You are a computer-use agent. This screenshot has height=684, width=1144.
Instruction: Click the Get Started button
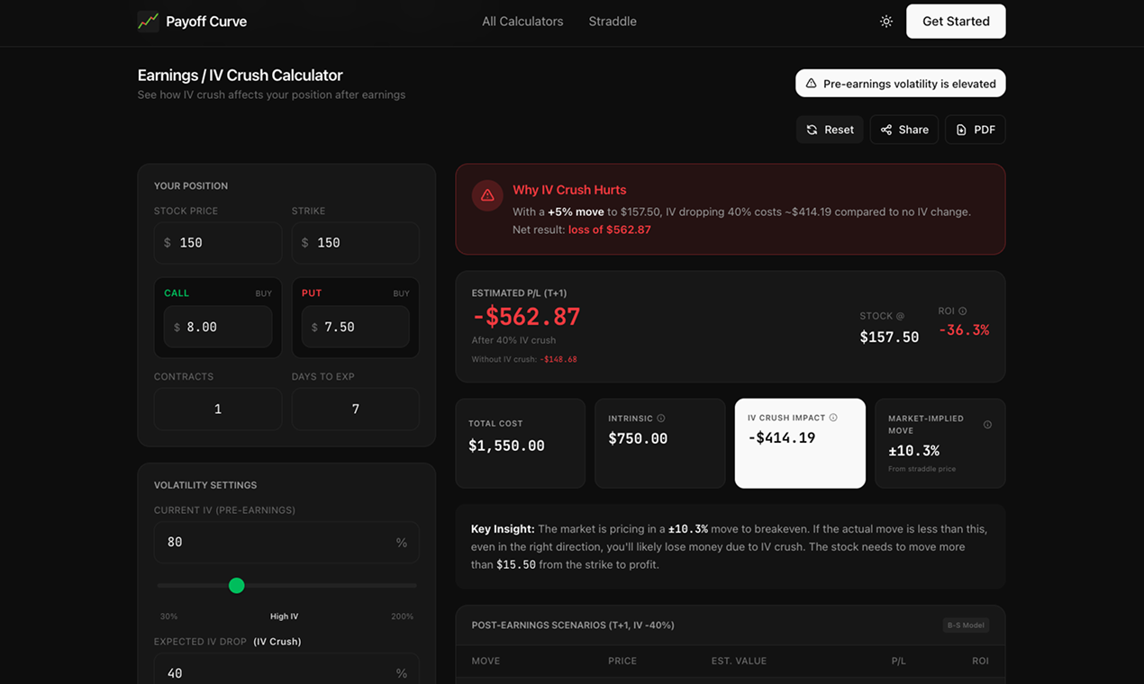click(x=956, y=21)
